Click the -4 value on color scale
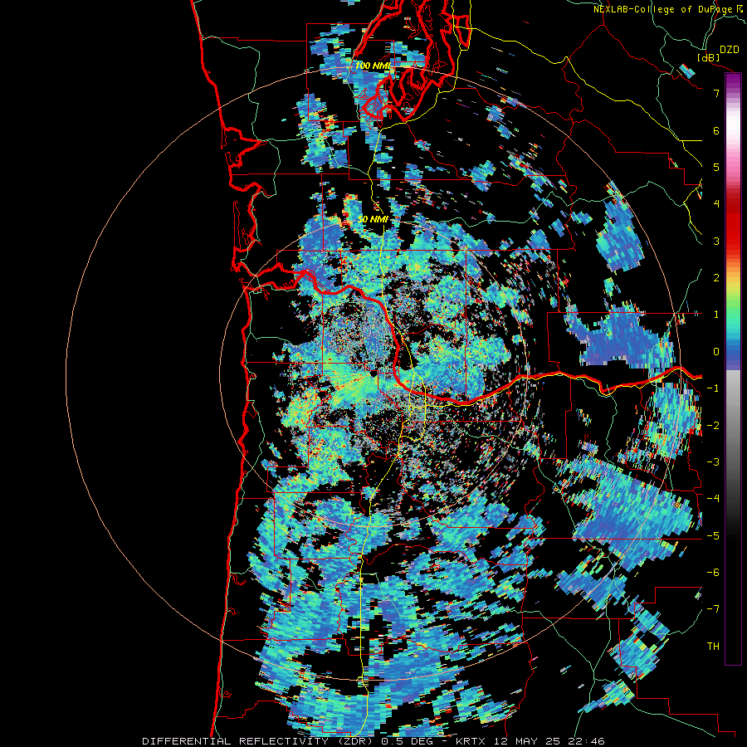 713,499
